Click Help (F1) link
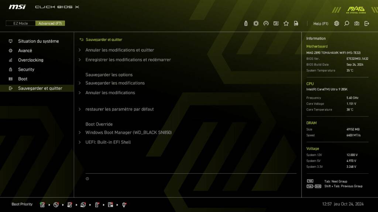 pos(320,23)
